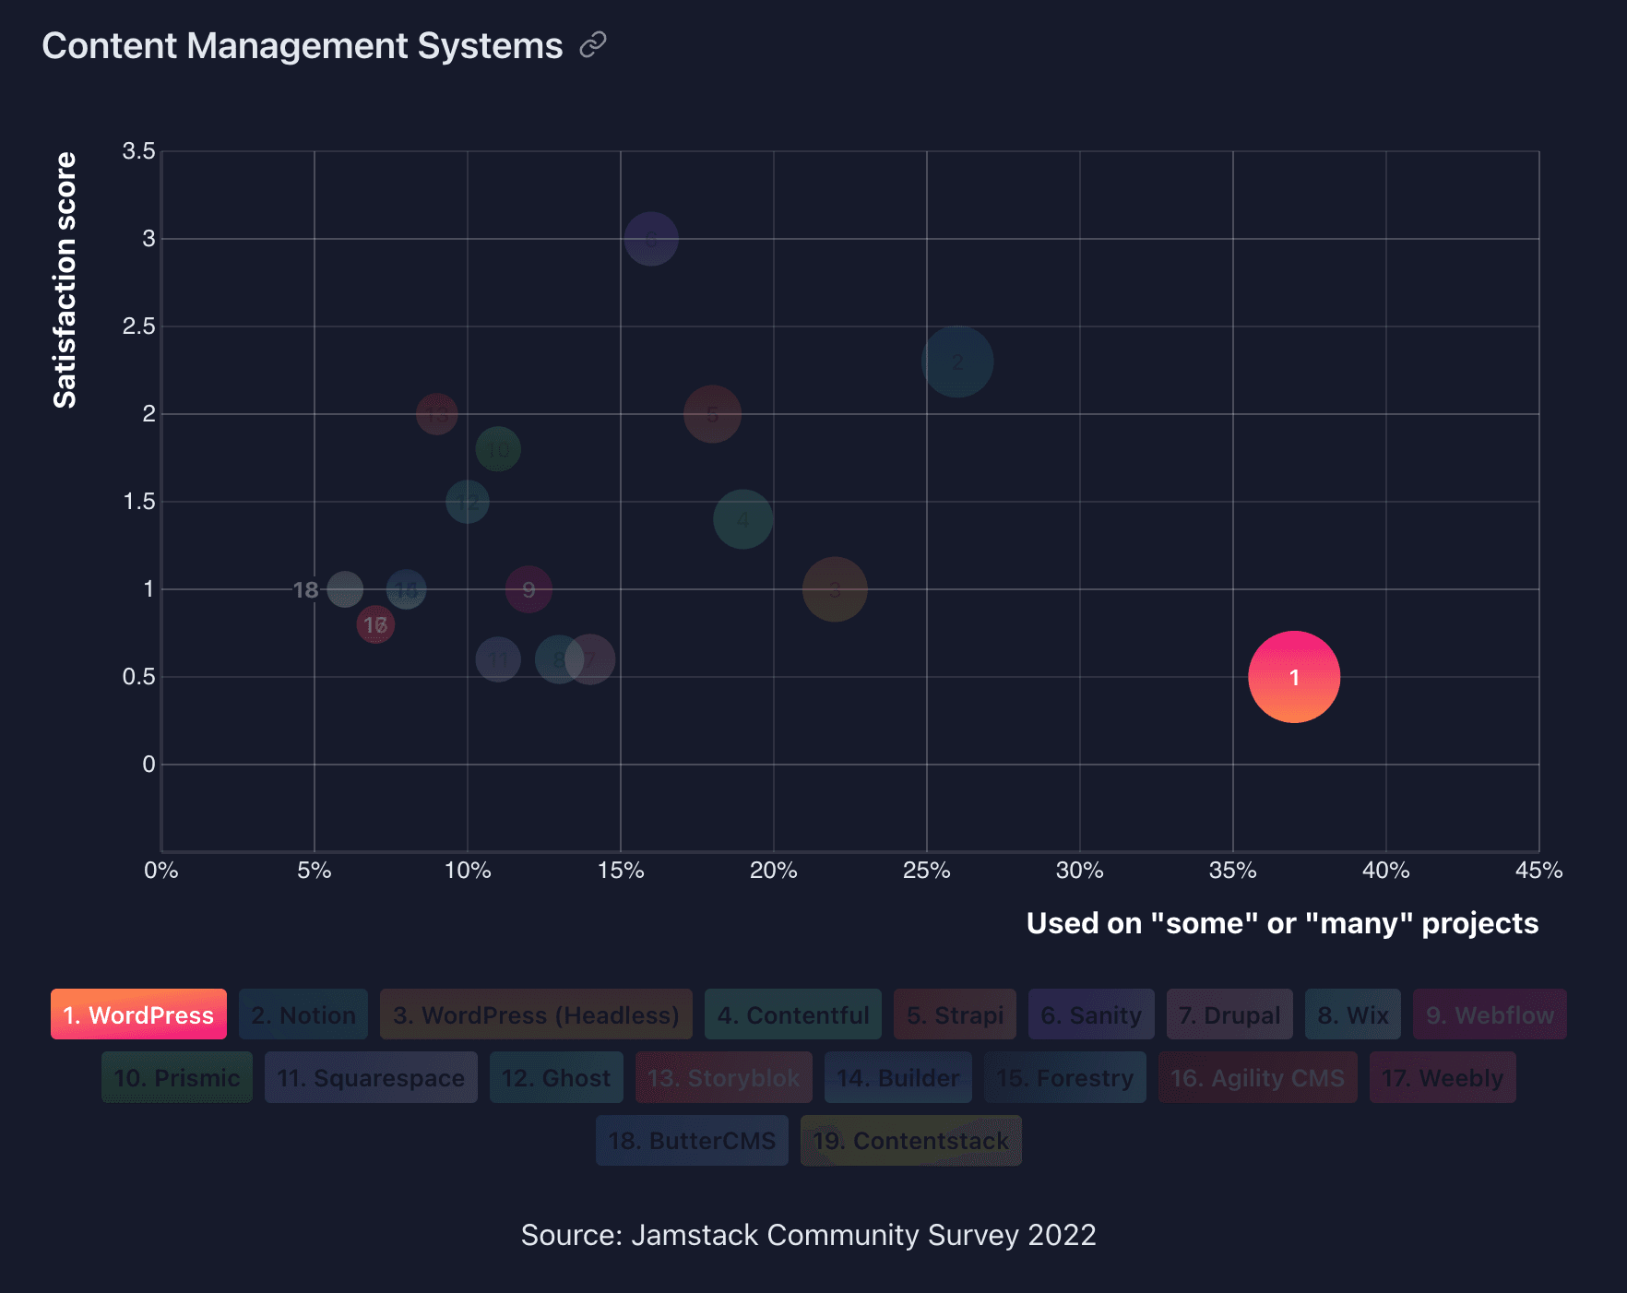Select bubble 5 for Strapi
1627x1293 pixels.
pos(712,414)
